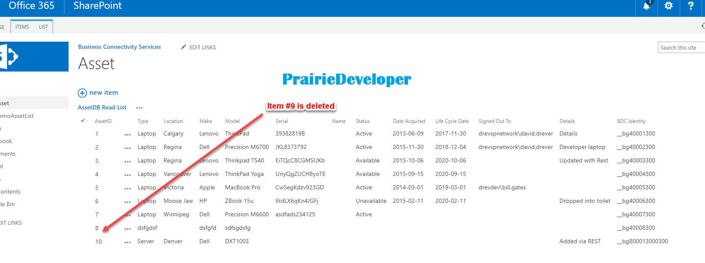Click the new item plus icon
The height and width of the screenshot is (263, 705).
(82, 93)
